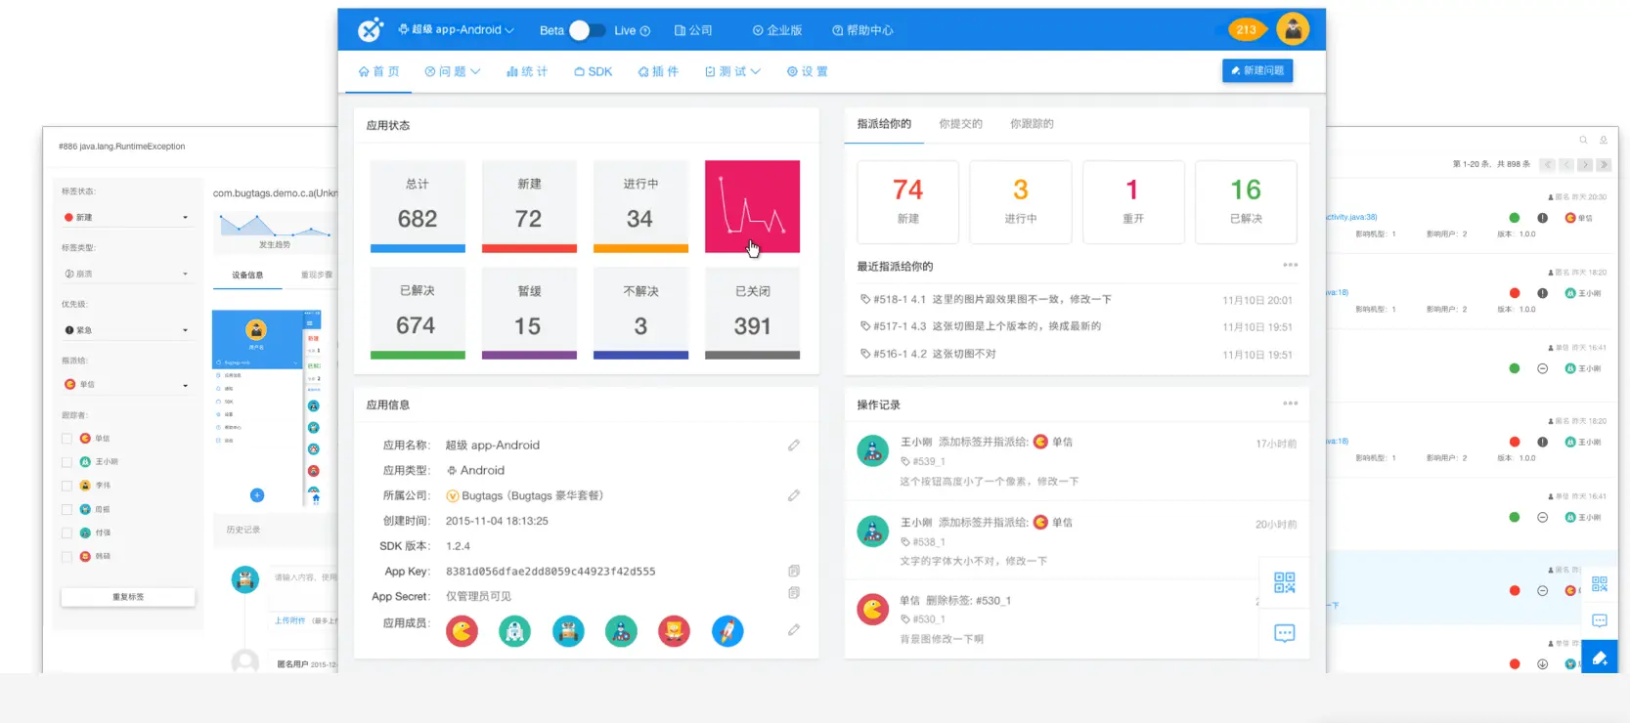Image resolution: width=1630 pixels, height=723 pixels.
Task: Open the 插件 tab
Action: coord(658,71)
